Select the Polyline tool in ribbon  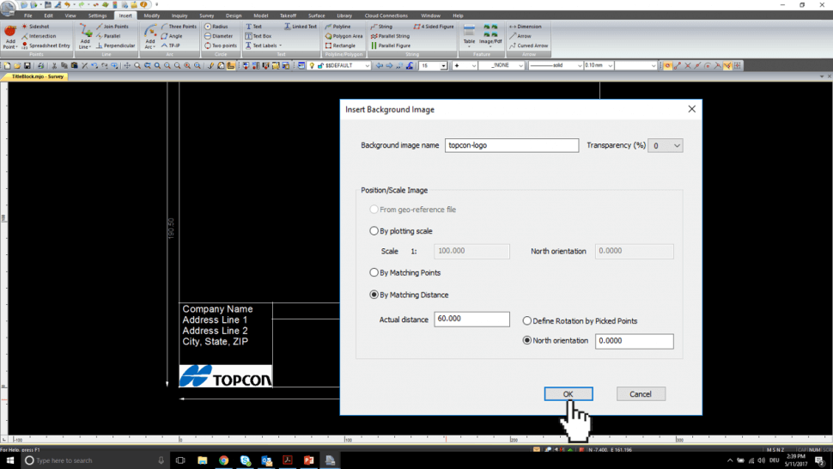coord(341,27)
